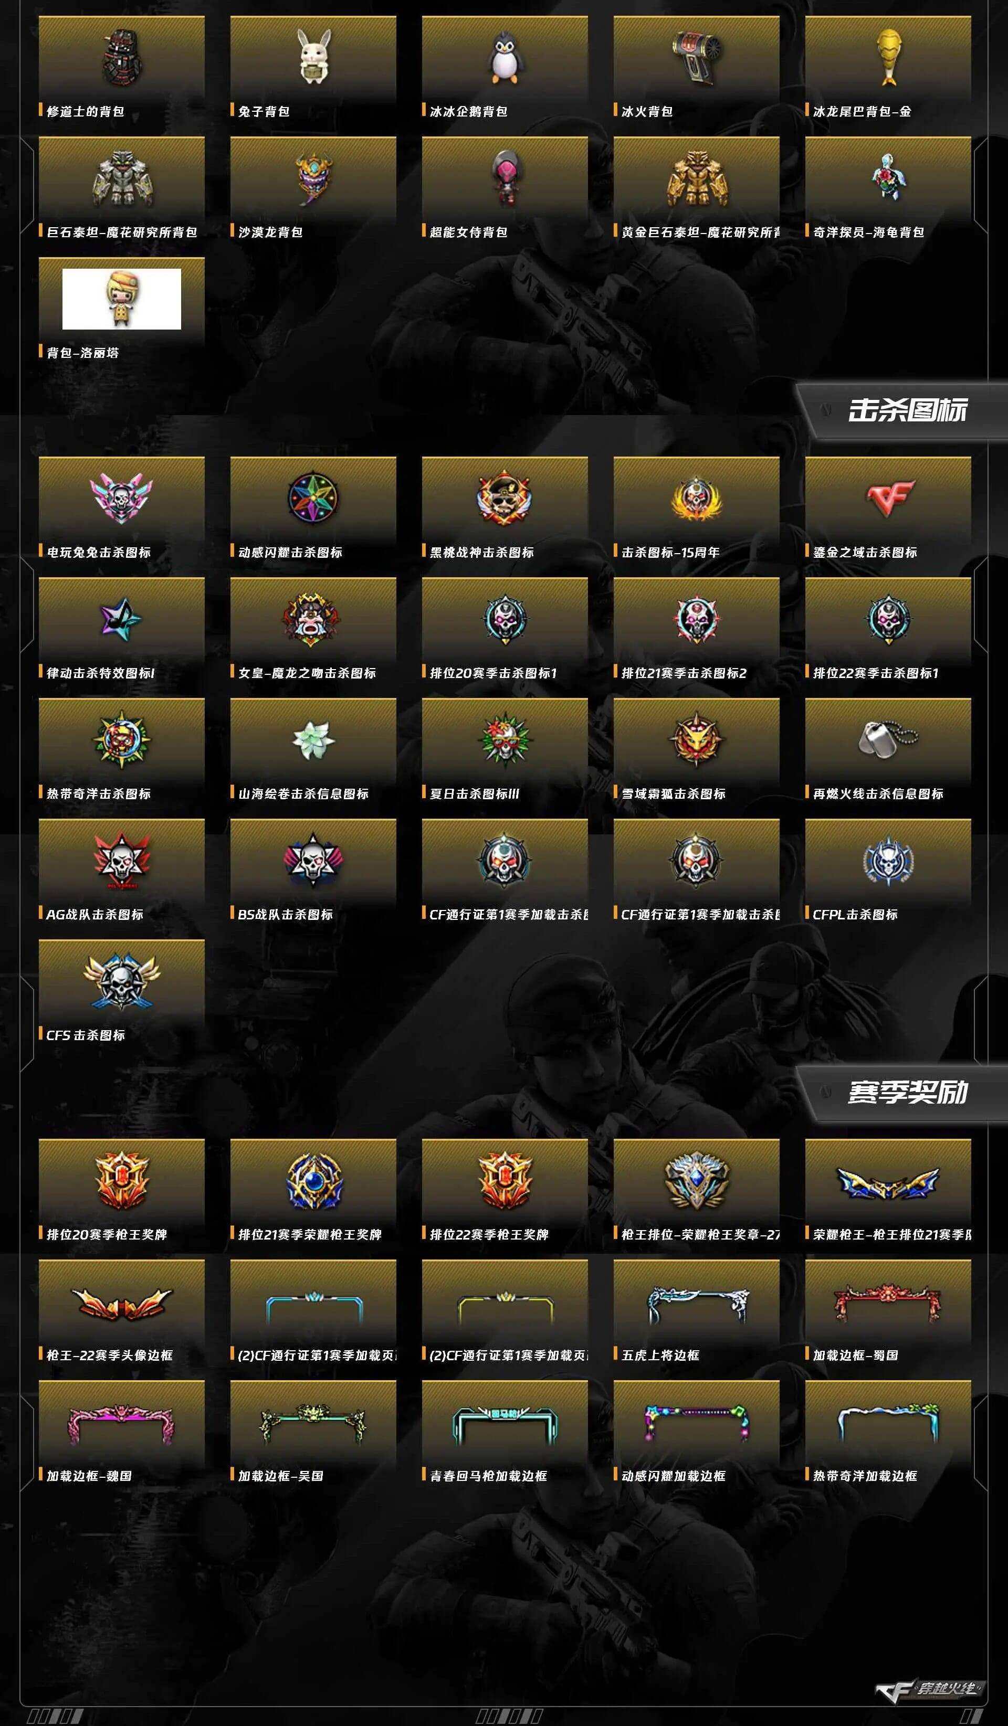Select the 再燃火线击杀信息图标 dog tag icon
Screen dimensions: 1008x1726
(x=888, y=739)
